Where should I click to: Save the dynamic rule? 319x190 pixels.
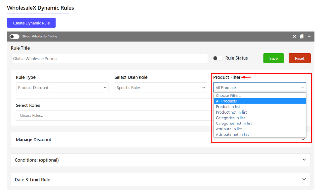[x=274, y=58]
